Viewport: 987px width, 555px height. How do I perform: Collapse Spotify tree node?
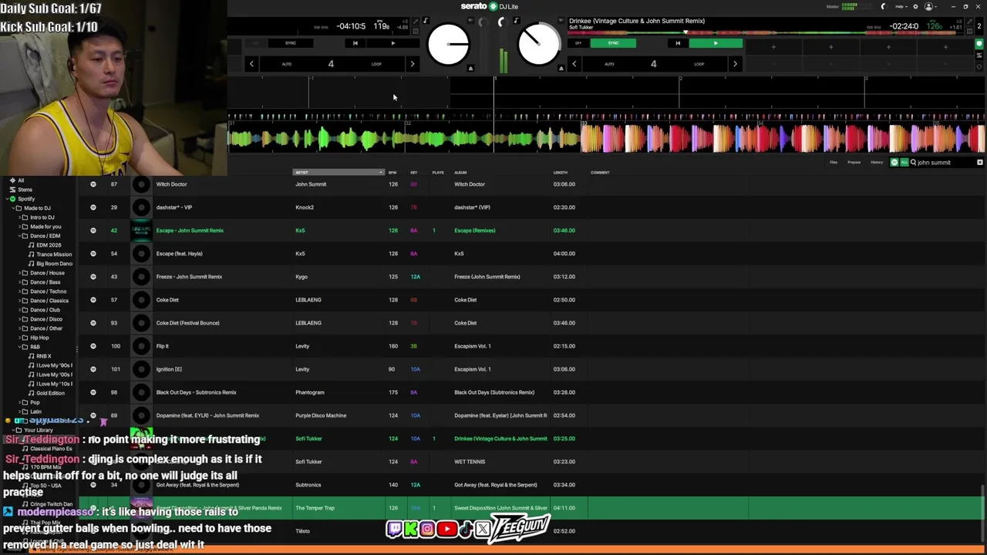click(6, 199)
